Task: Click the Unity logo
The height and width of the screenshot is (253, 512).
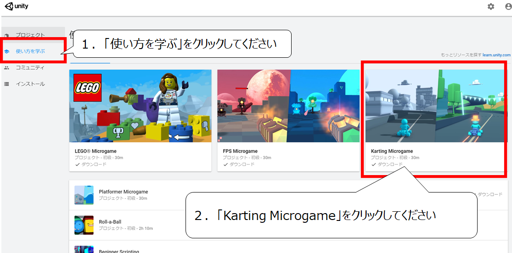Action: click(x=17, y=6)
